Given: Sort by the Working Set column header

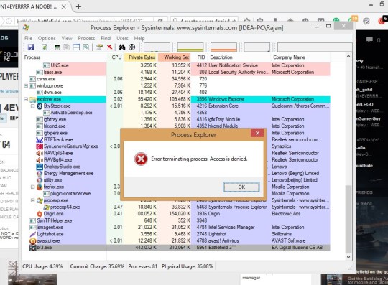Looking at the screenshot, I should point(175,57).
